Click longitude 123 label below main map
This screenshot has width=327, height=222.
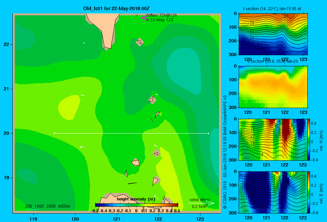point(200,219)
